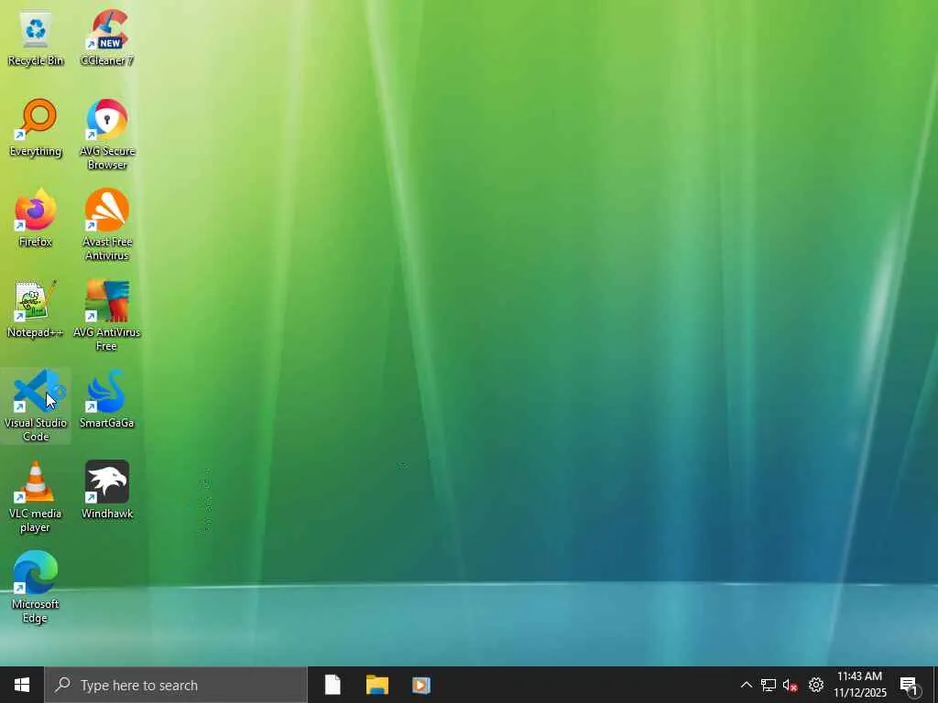Screen dimensions: 938x703
Task: Open the media player taskbar icon
Action: pos(421,685)
